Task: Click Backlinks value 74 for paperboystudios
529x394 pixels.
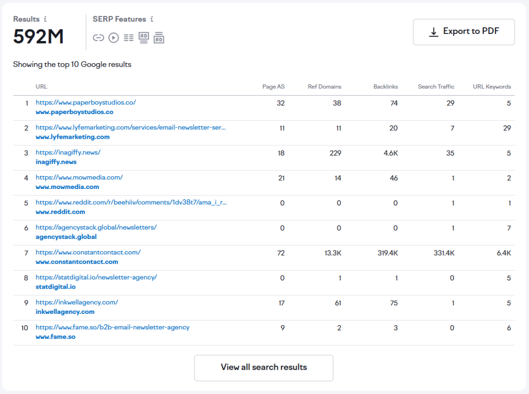Action: [x=394, y=103]
